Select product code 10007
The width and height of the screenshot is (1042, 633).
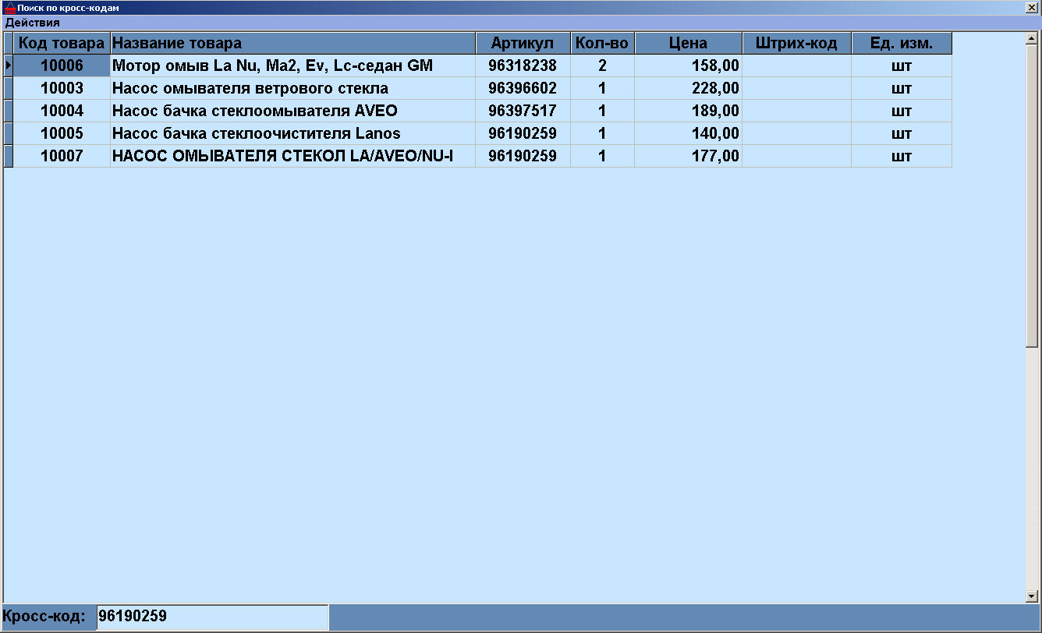tap(62, 157)
